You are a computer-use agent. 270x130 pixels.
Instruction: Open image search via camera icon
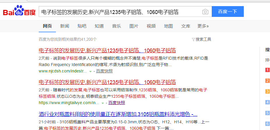point(205,12)
